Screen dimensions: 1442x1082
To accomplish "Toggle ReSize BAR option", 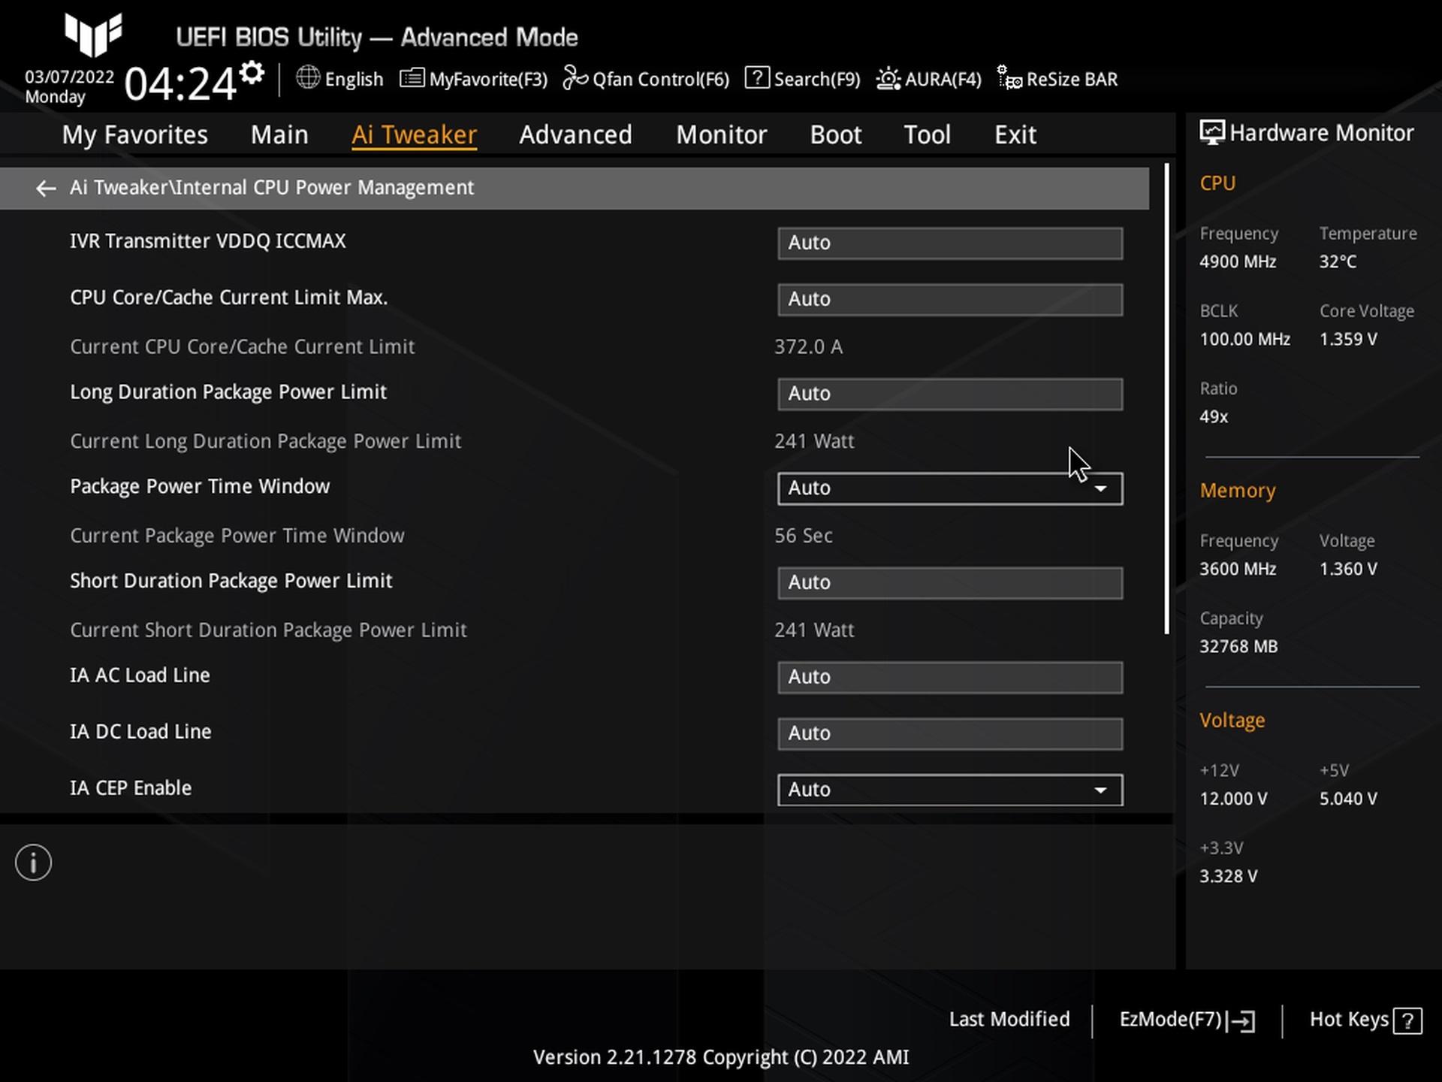I will [1057, 78].
